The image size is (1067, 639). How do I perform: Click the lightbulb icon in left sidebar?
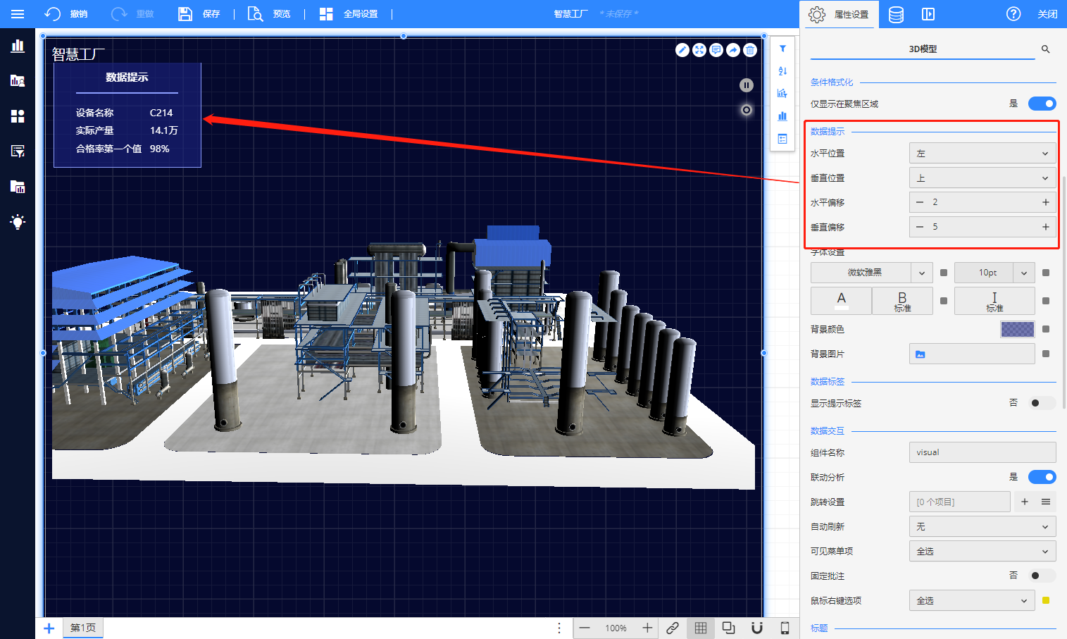18,222
